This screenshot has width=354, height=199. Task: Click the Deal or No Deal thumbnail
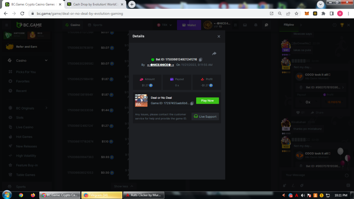click(x=141, y=101)
